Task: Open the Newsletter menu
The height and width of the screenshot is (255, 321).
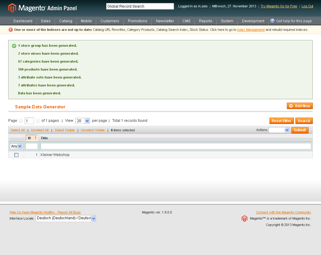Action: [165, 21]
